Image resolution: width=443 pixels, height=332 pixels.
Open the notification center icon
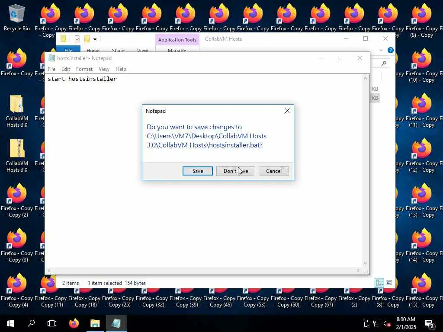pos(430,324)
